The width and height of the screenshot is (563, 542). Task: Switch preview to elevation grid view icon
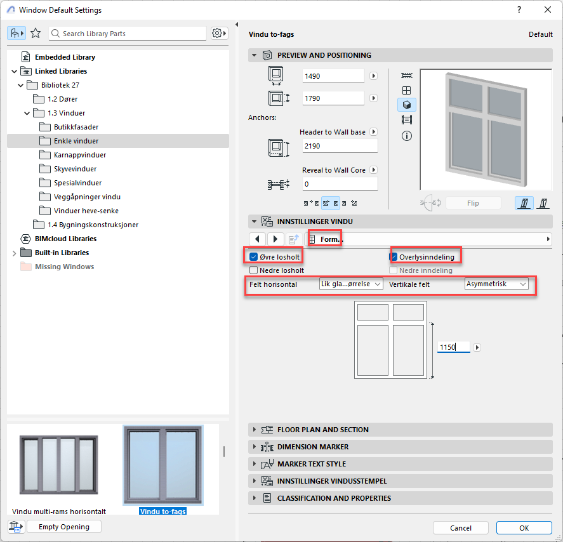[407, 90]
